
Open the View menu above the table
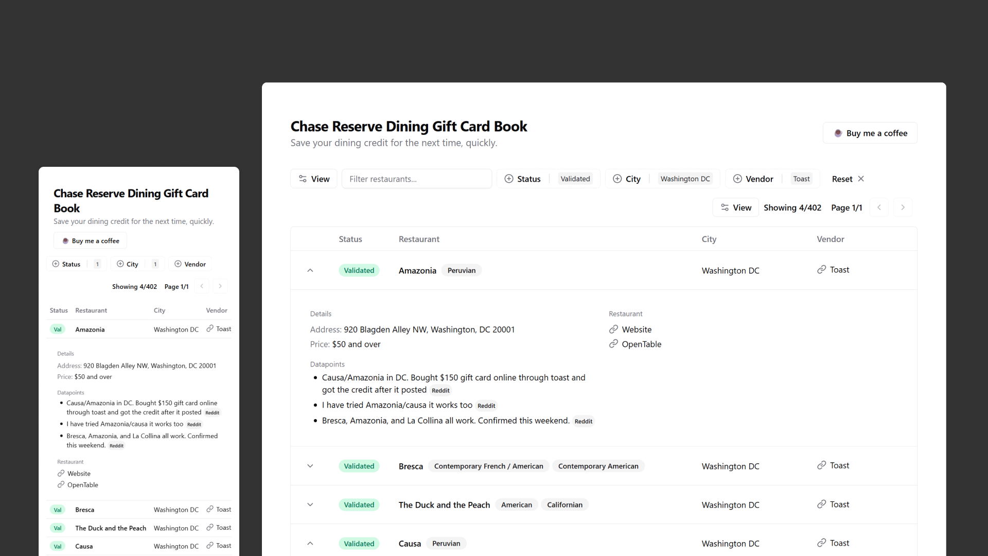click(x=735, y=207)
